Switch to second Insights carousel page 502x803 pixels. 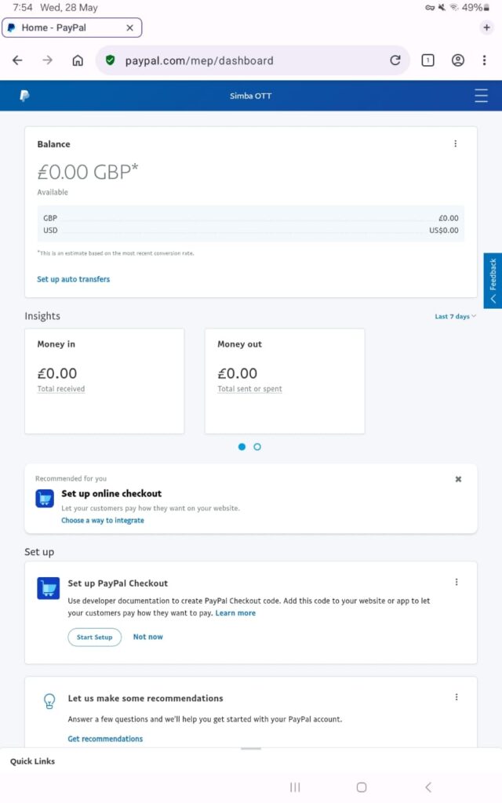[257, 447]
